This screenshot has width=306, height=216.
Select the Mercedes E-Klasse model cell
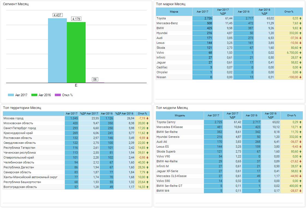tap(180, 127)
